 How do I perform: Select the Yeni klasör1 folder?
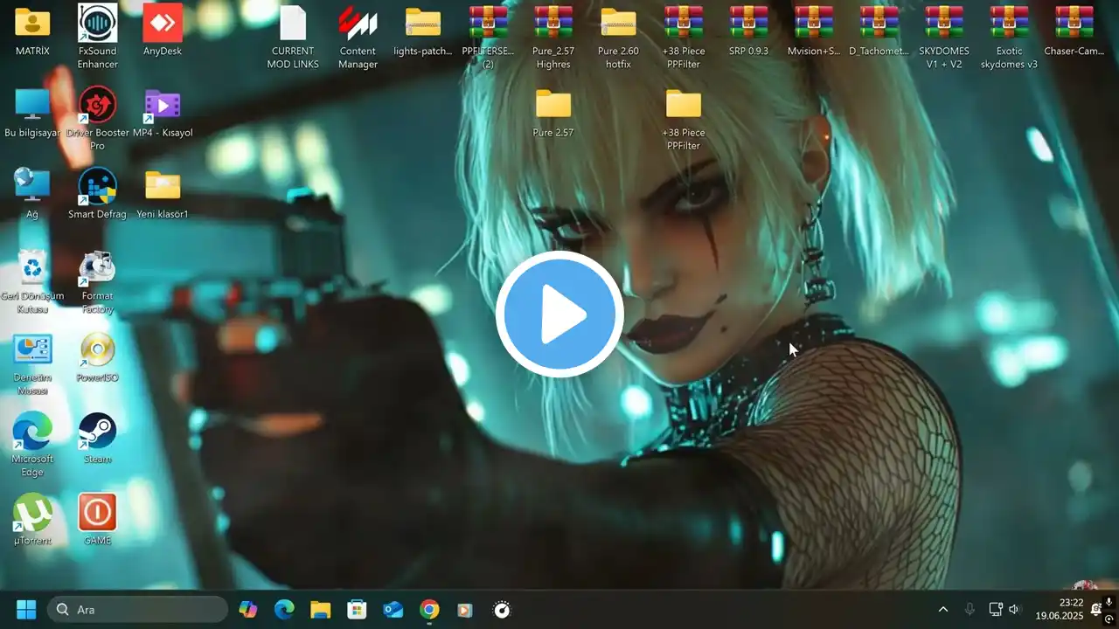[163, 186]
